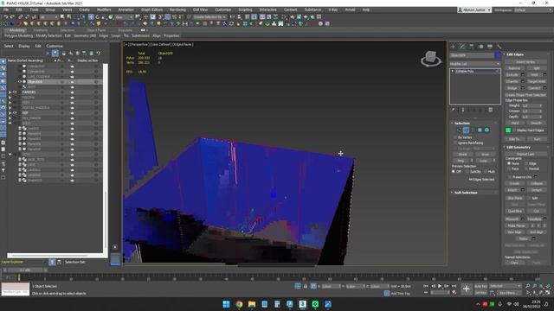This screenshot has width=554, height=311.
Task: Click the Chamfer settings box icon
Action: pos(523,81)
